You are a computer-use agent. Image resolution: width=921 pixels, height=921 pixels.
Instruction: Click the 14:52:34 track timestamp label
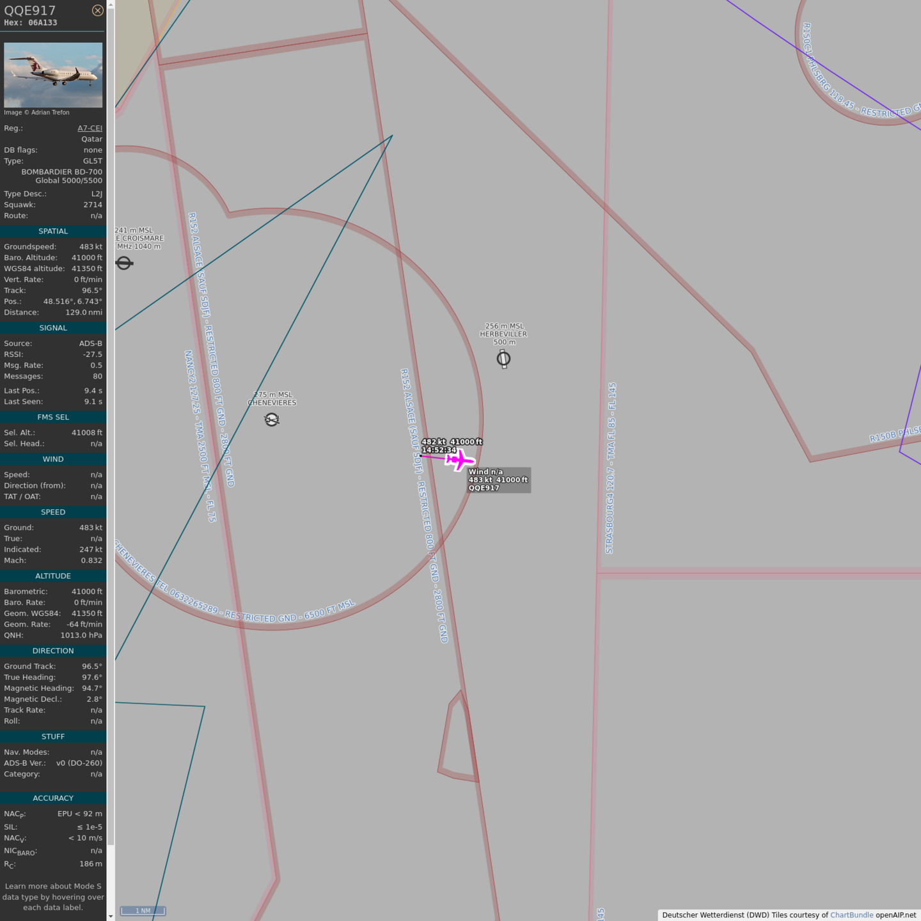[439, 450]
